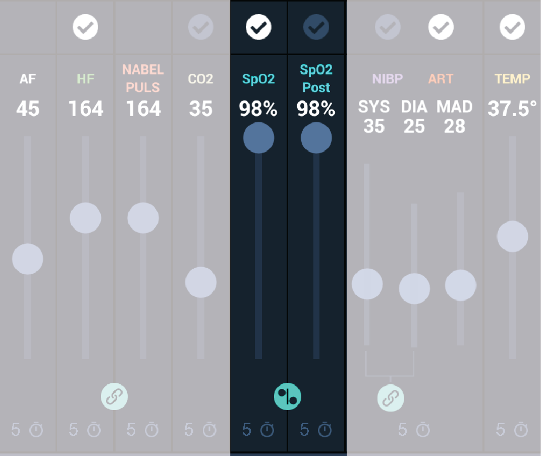This screenshot has width=541, height=456.
Task: Click the AF slider handle
Action: pos(28,259)
